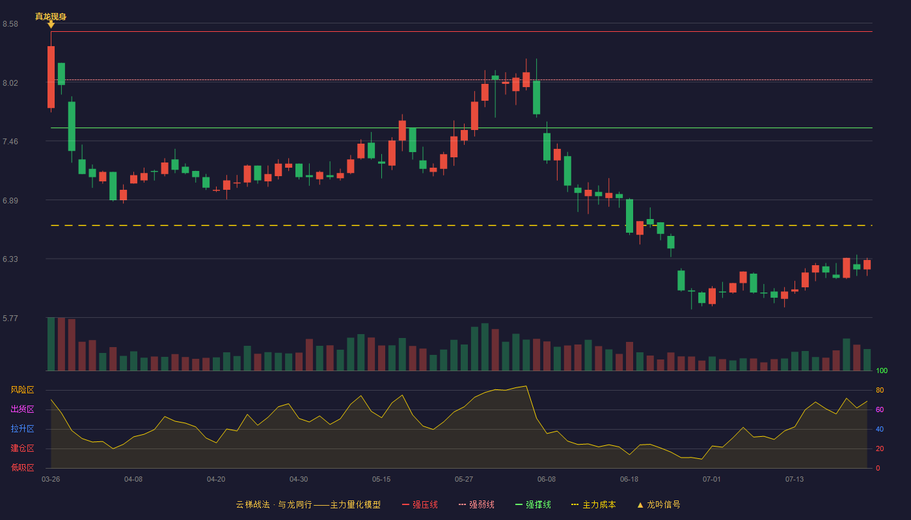Click the 03-26 date axis label
The width and height of the screenshot is (911, 520).
[51, 479]
